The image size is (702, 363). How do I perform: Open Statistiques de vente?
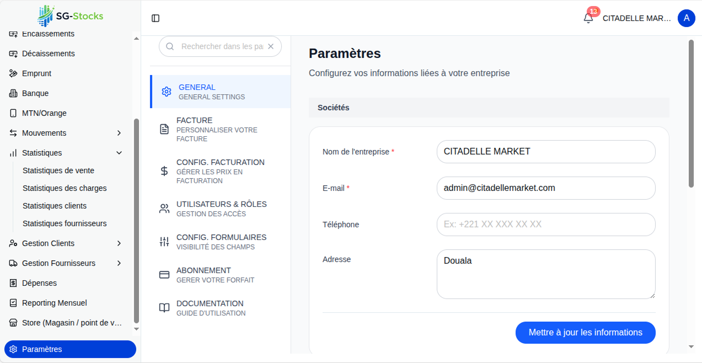[x=58, y=170]
